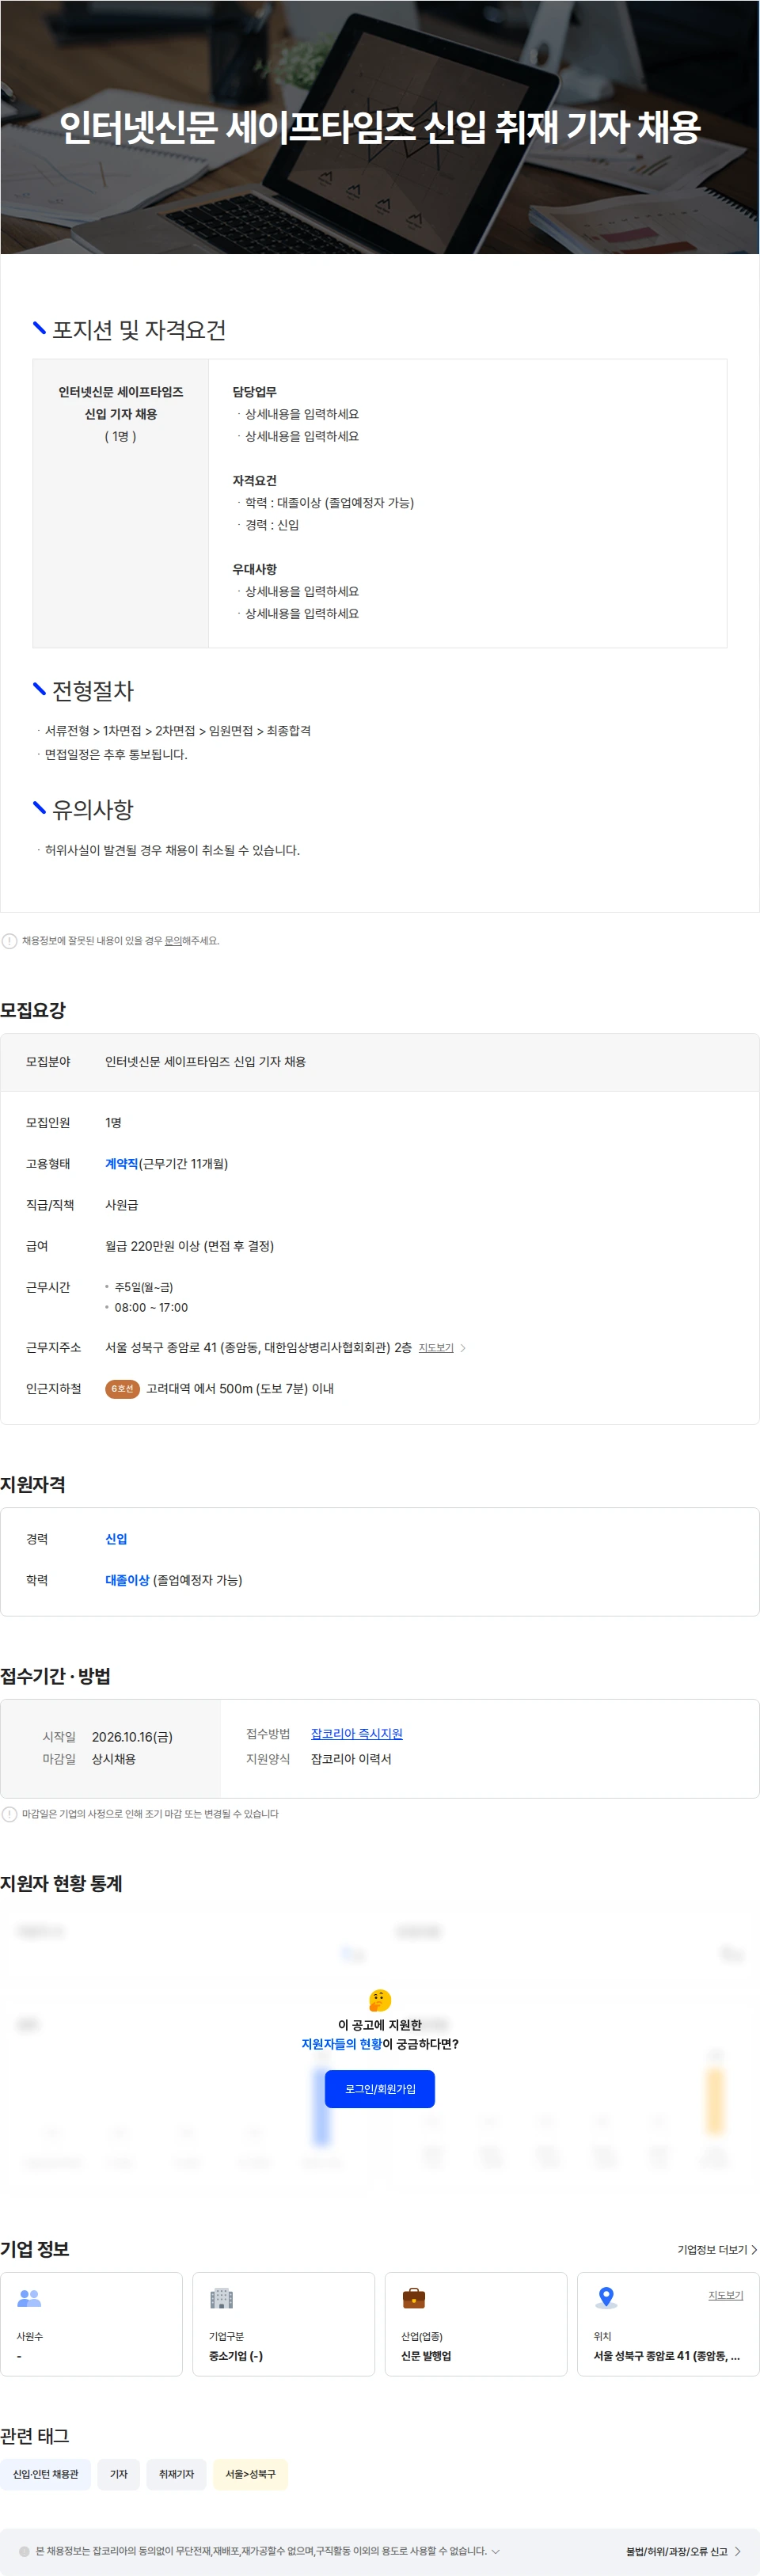
Task: Select the 신입·인턴 채용관 tag
Action: tap(45, 2474)
